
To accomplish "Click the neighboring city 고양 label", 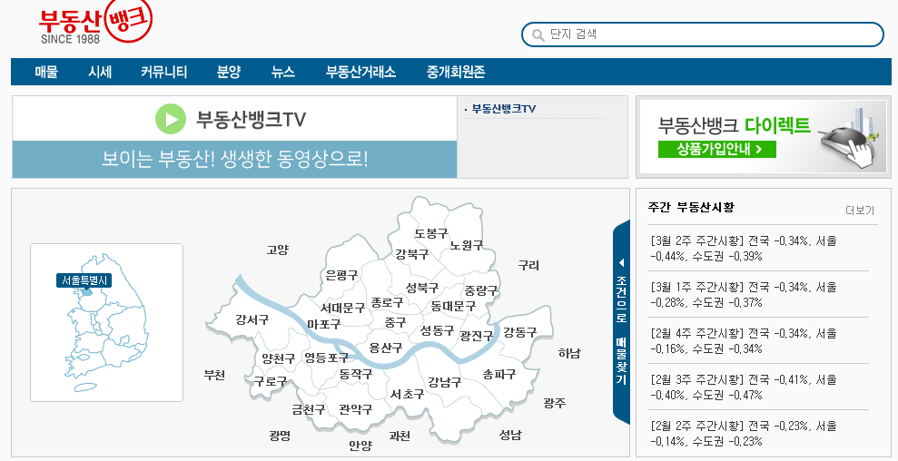I will point(278,250).
